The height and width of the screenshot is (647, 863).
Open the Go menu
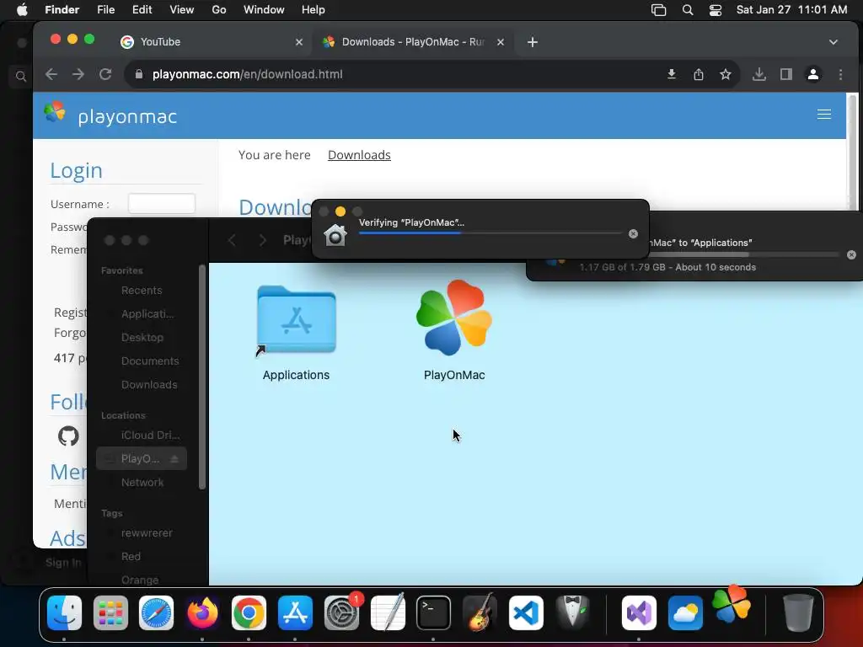(x=219, y=10)
